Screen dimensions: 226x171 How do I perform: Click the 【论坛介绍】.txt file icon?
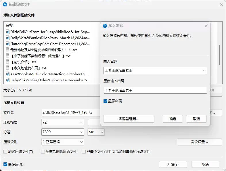(8, 62)
